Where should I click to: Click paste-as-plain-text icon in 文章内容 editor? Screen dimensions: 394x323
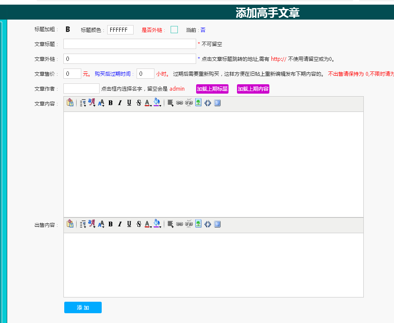[70, 103]
